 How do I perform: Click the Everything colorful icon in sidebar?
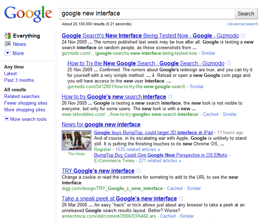8,36
